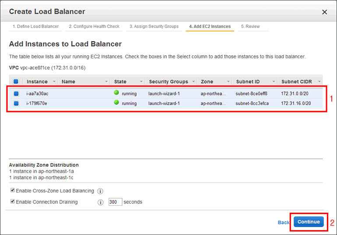Open the Name column dropdown arrow
337x235 pixels.
click(x=106, y=82)
